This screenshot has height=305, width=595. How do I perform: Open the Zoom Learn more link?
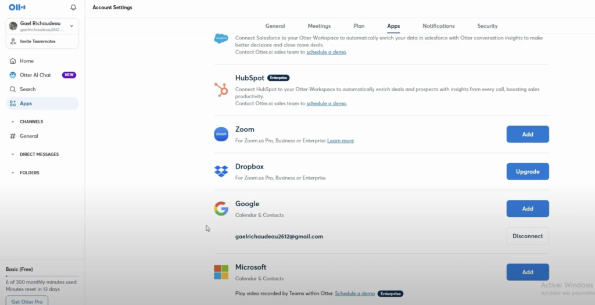coord(340,141)
